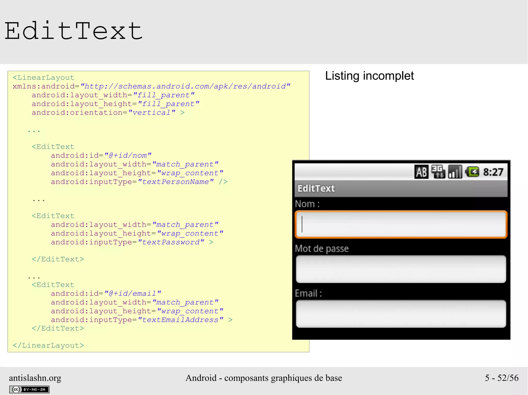This screenshot has height=395, width=528.
Task: Click the slide number 5 - 52/56
Action: tap(501, 378)
